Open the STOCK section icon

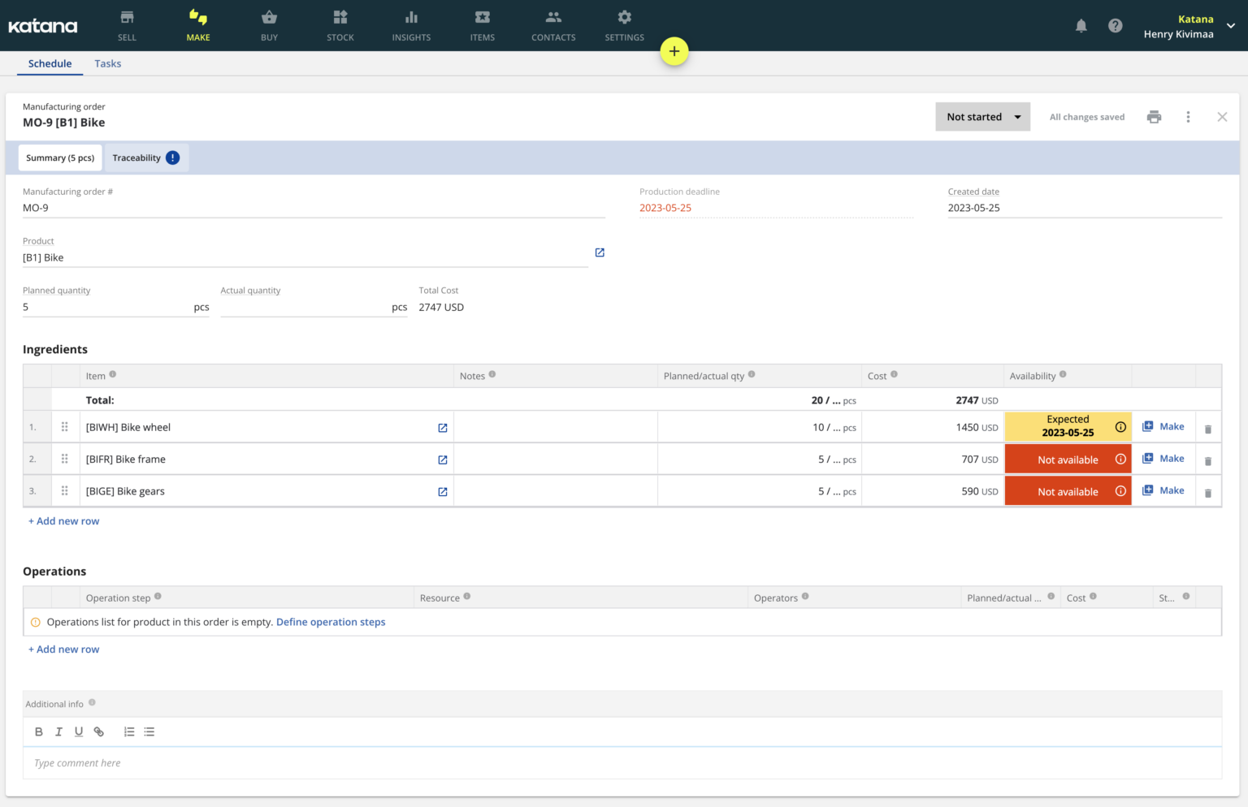pos(340,18)
